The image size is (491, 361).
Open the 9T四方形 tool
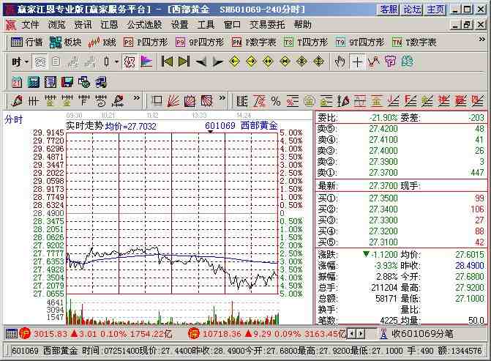pyautogui.click(x=360, y=42)
